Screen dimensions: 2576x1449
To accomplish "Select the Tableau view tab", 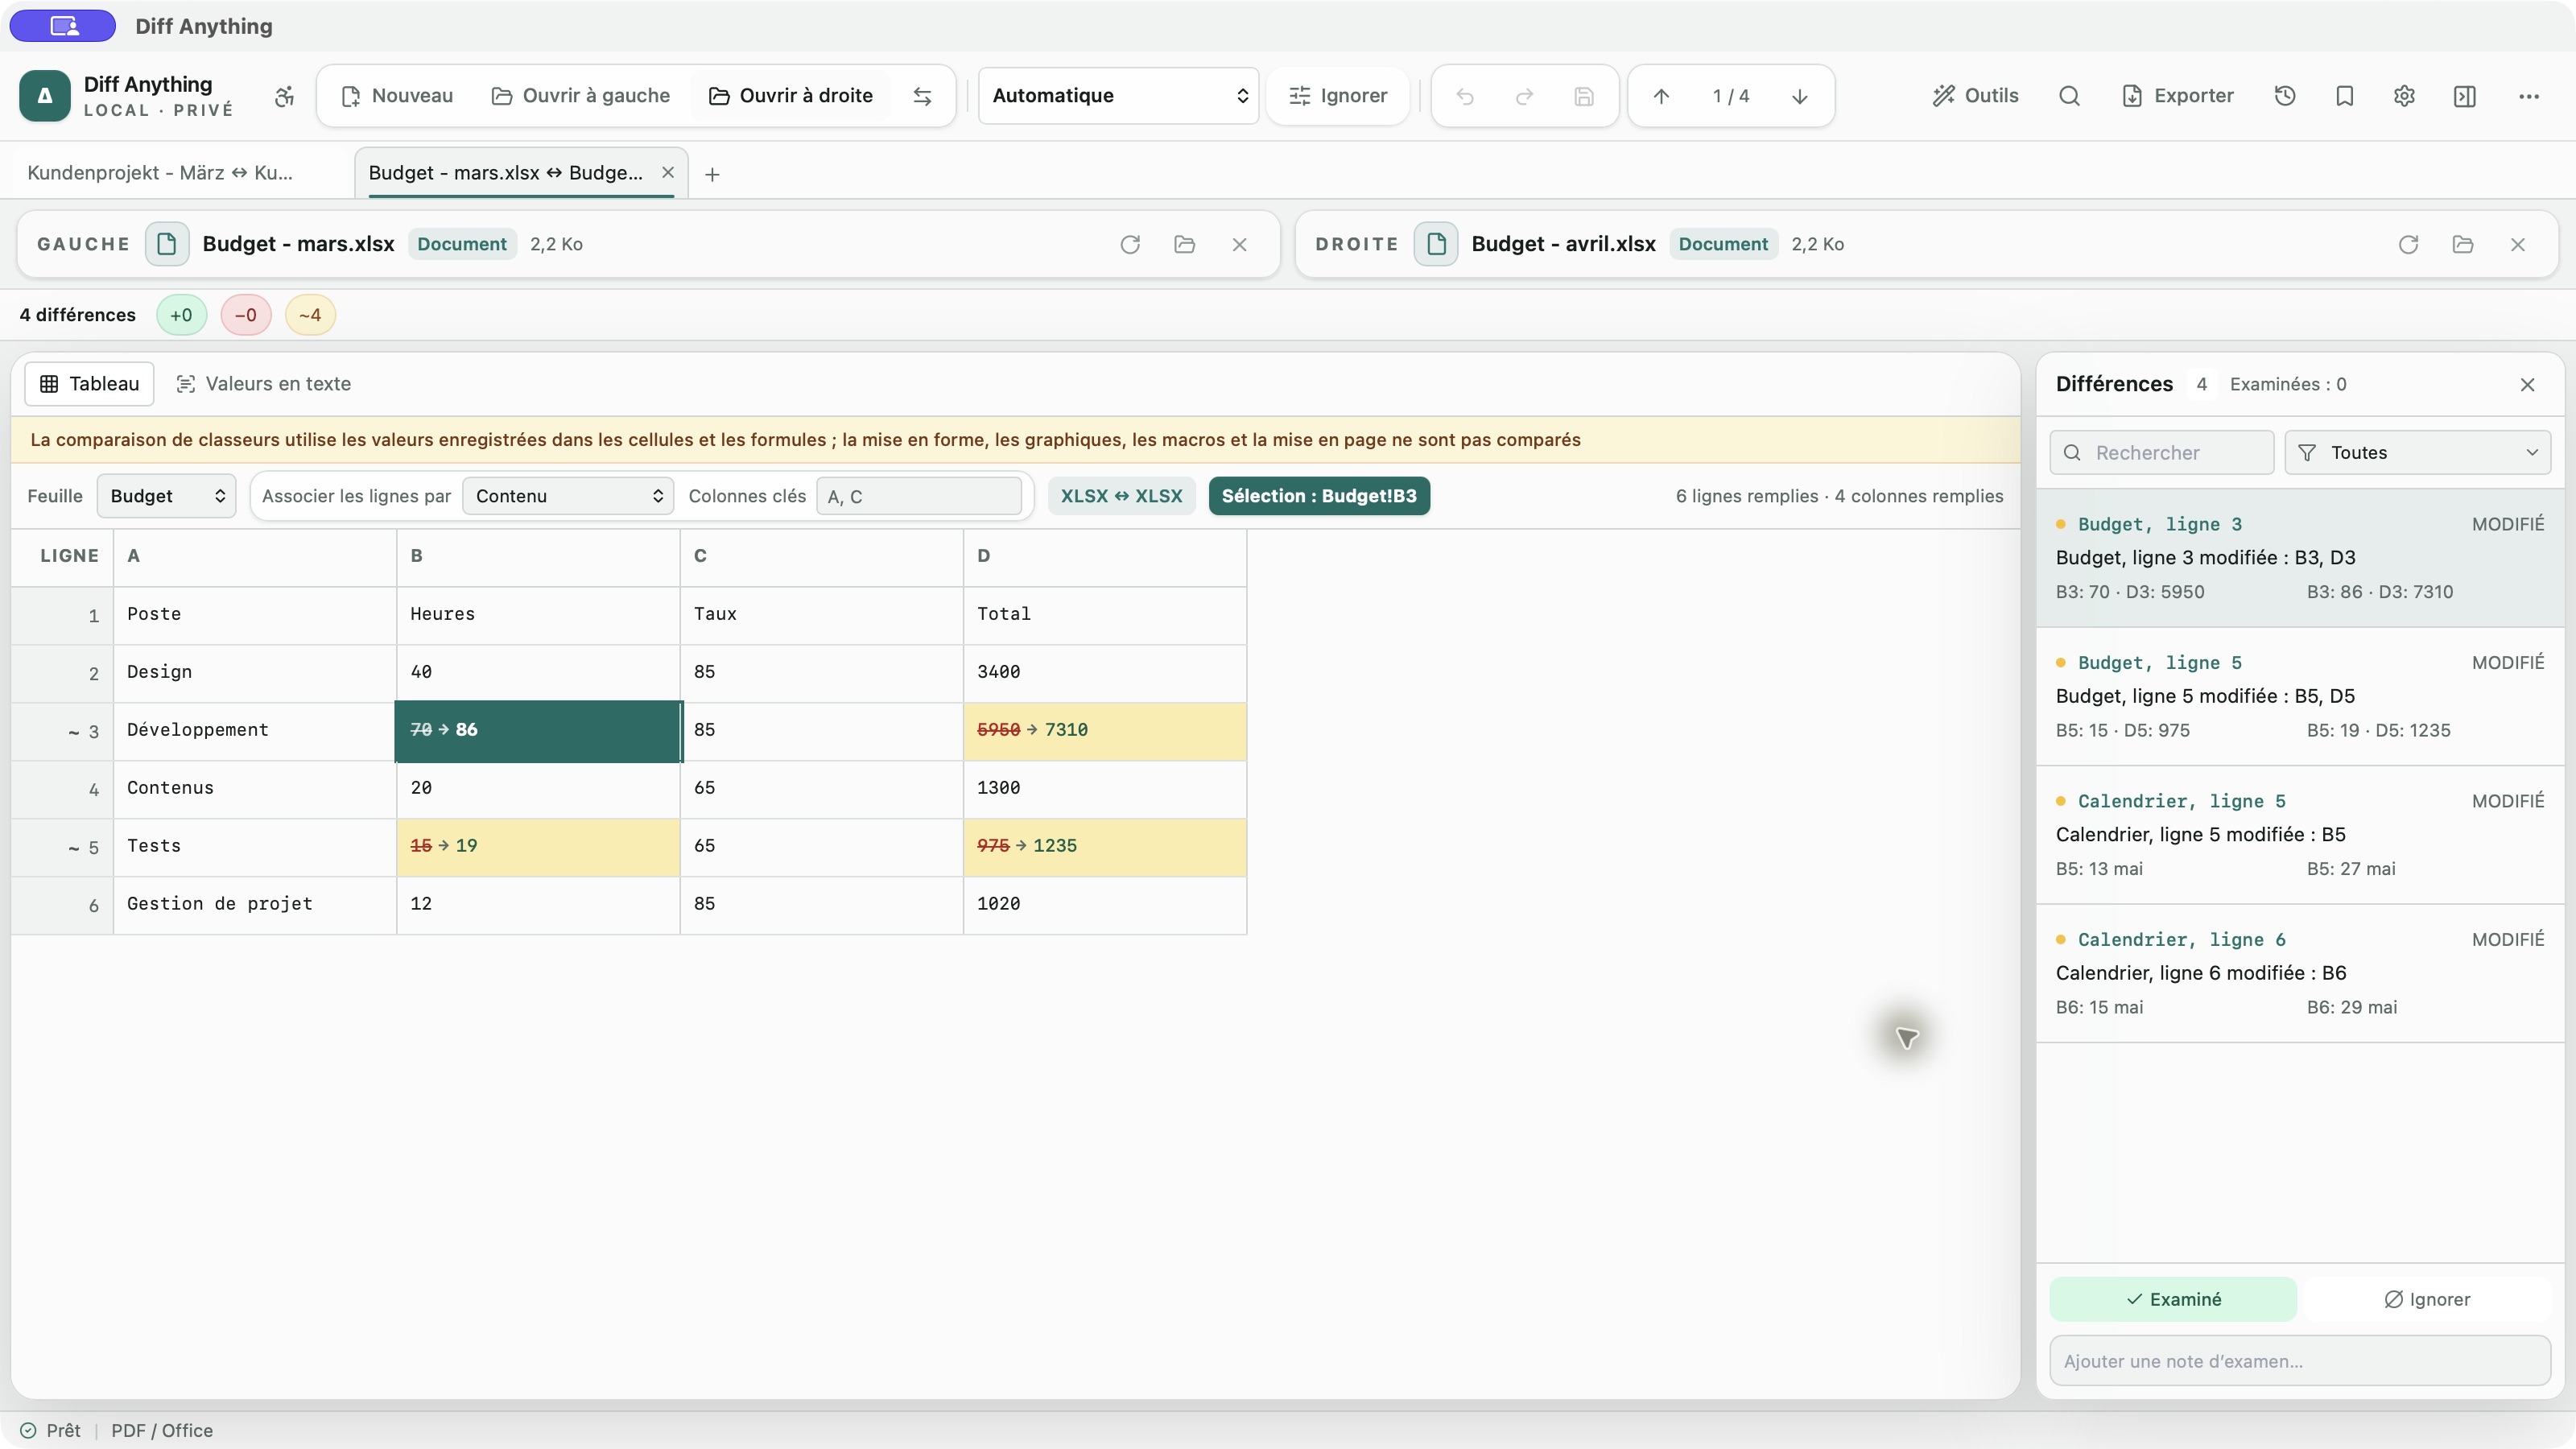I will (89, 384).
